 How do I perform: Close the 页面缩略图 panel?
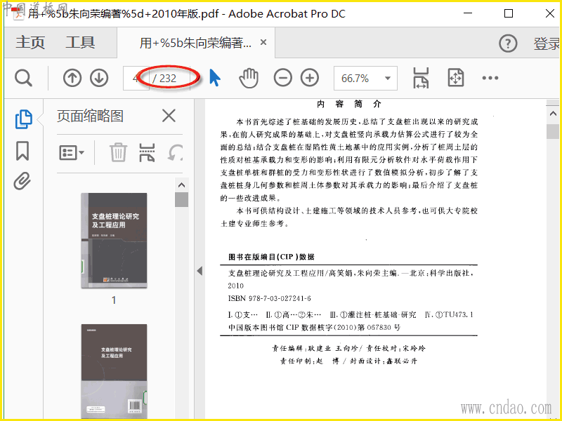(x=169, y=116)
